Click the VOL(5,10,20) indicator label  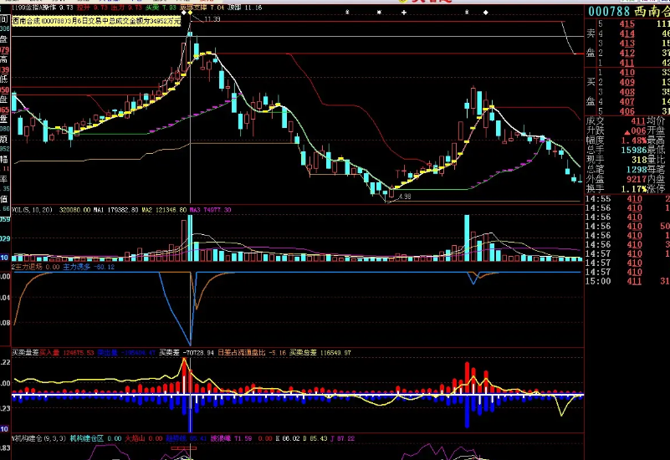coord(32,210)
